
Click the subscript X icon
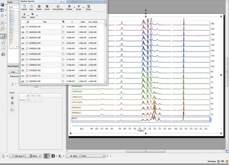coord(60,156)
